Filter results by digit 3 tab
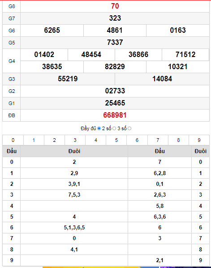This screenshot has height=268, width=211. [75, 140]
